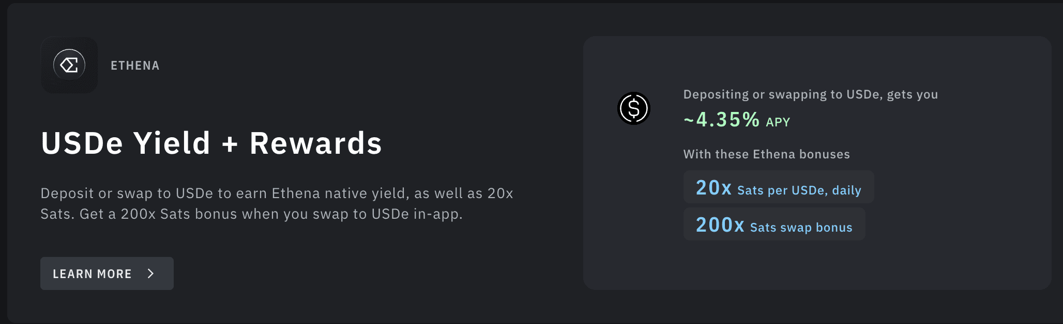Viewport: 1063px width, 324px height.
Task: Click the green ~4.35% yield figure
Action: coord(722,120)
